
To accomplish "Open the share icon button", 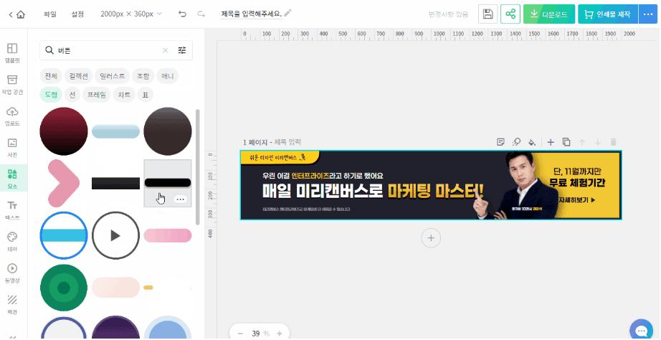I will coord(510,14).
